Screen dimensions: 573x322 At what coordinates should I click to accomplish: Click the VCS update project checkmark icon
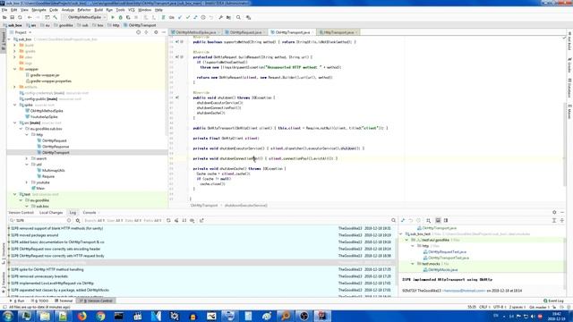point(180,17)
